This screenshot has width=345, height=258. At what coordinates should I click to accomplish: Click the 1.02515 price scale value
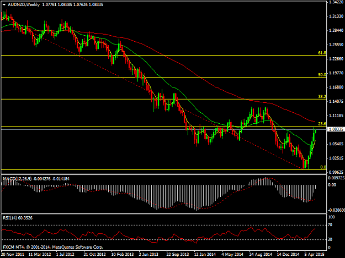point(336,158)
